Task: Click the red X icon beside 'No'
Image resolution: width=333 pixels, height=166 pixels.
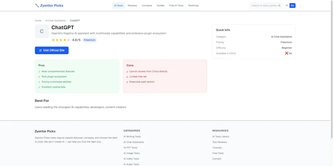Action: click(x=286, y=53)
